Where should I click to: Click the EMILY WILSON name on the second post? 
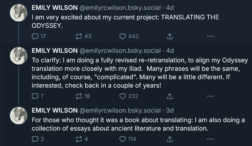54,51
